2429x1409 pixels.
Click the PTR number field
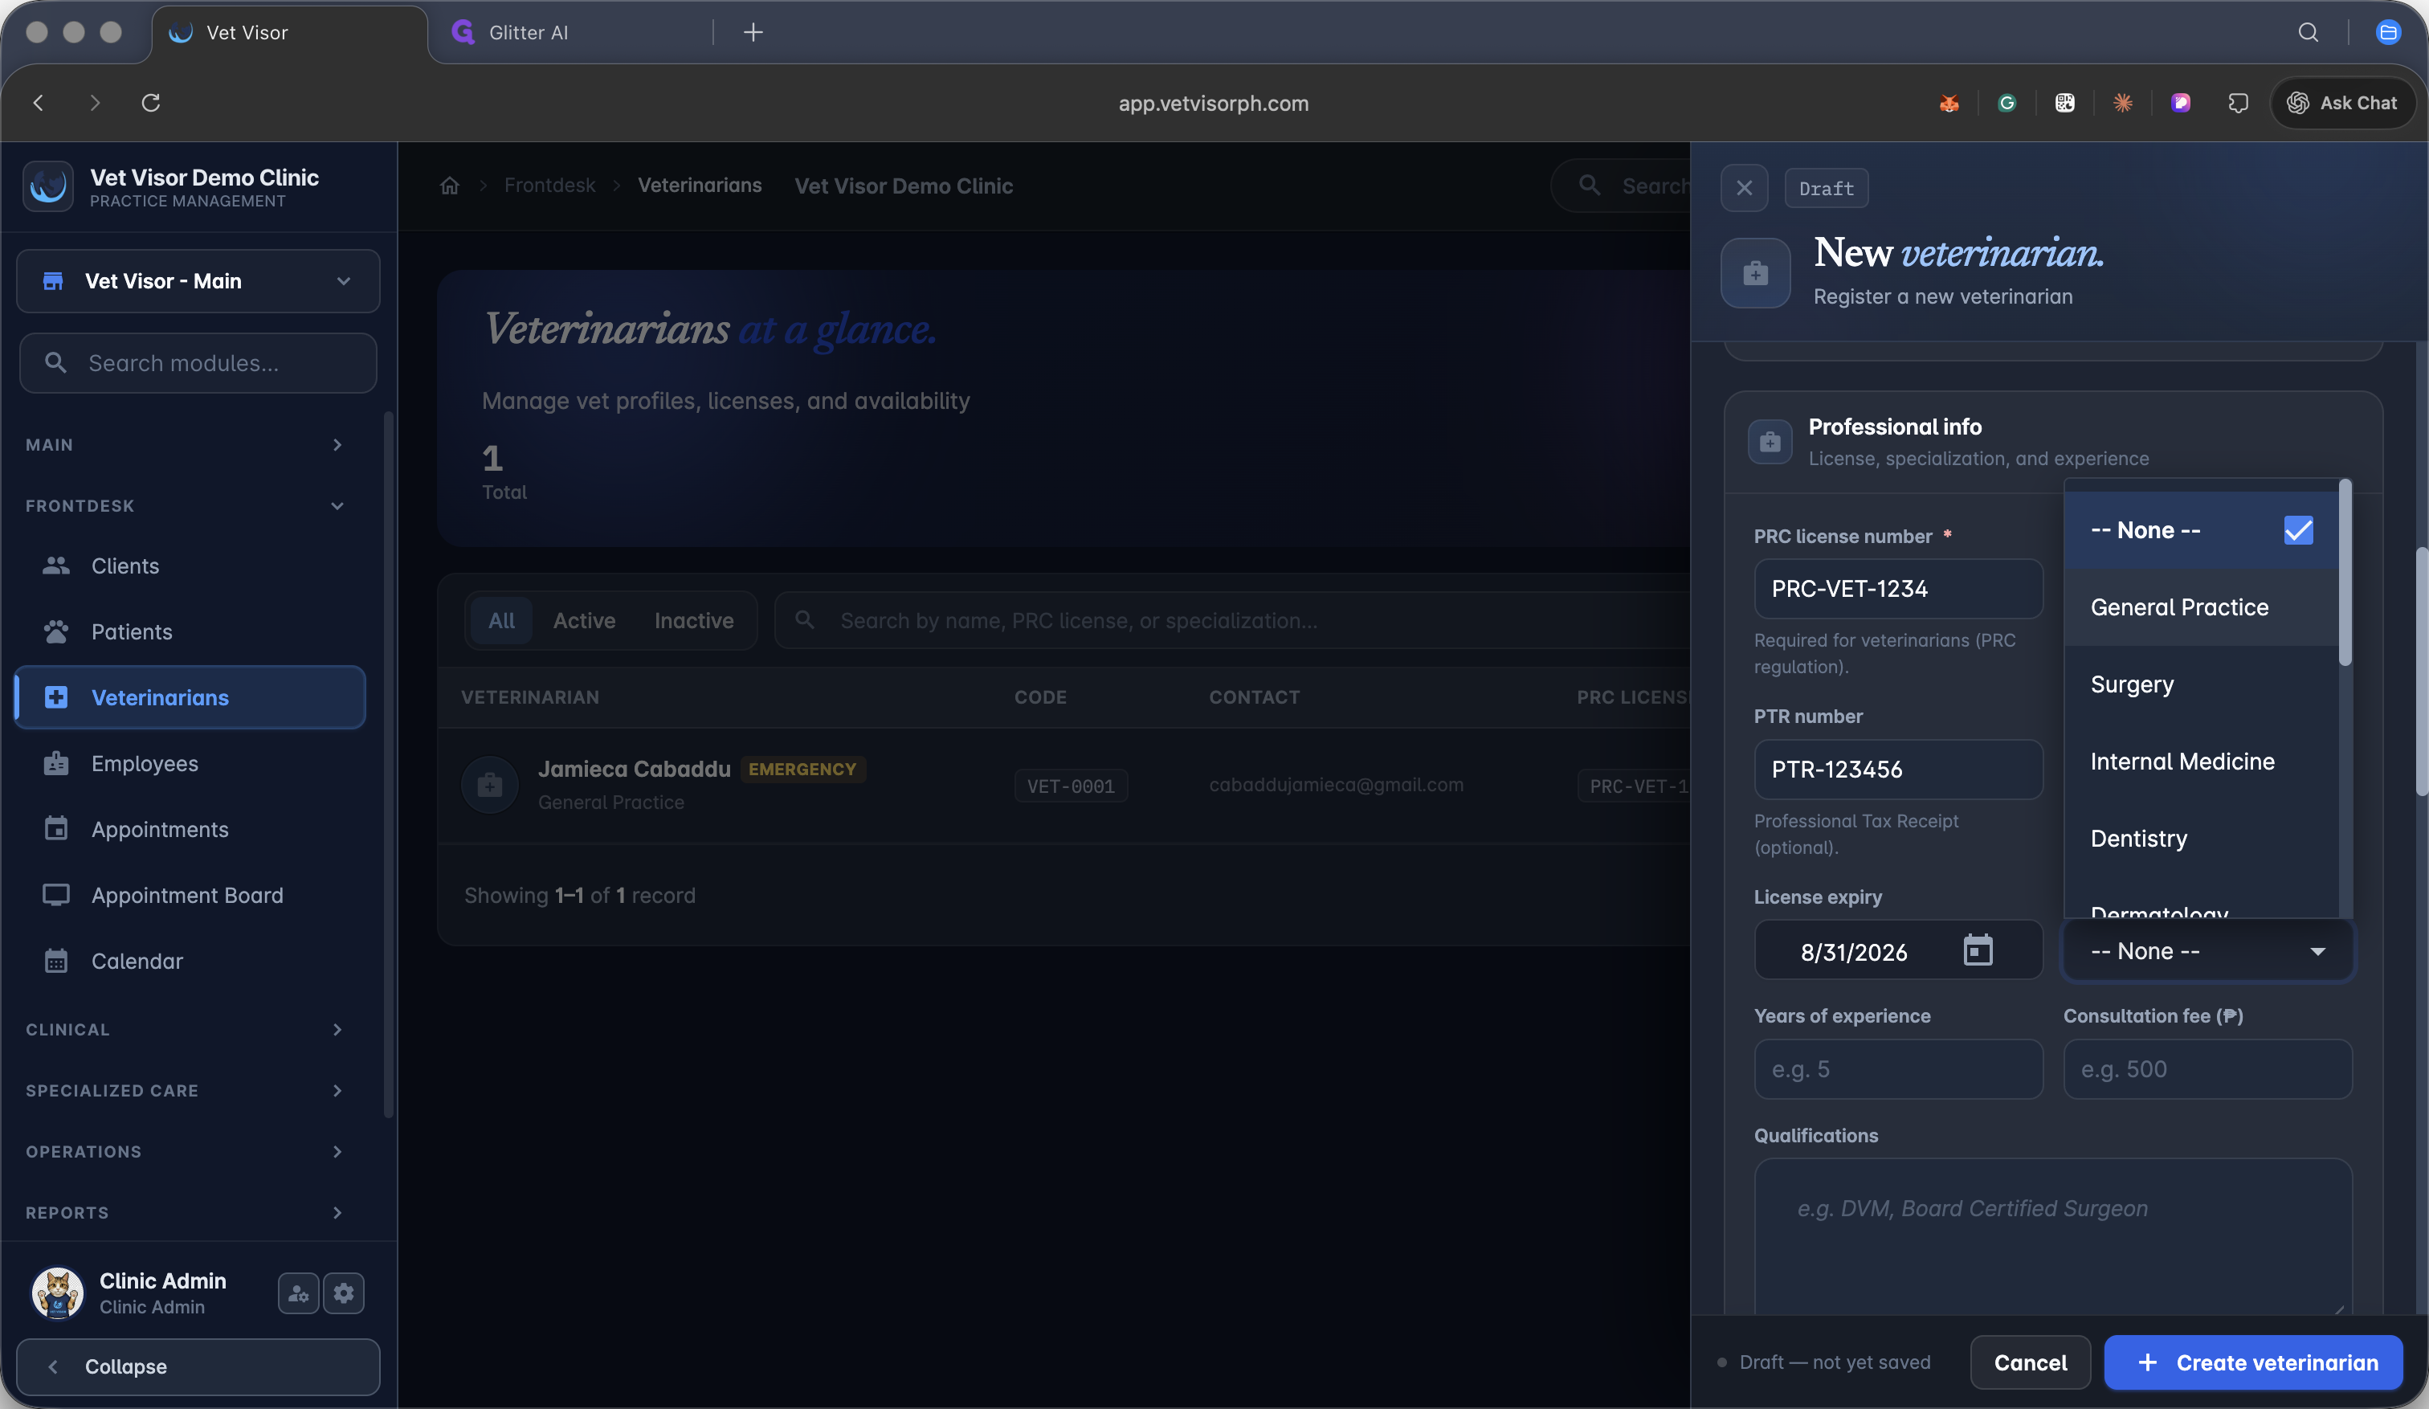1898,768
